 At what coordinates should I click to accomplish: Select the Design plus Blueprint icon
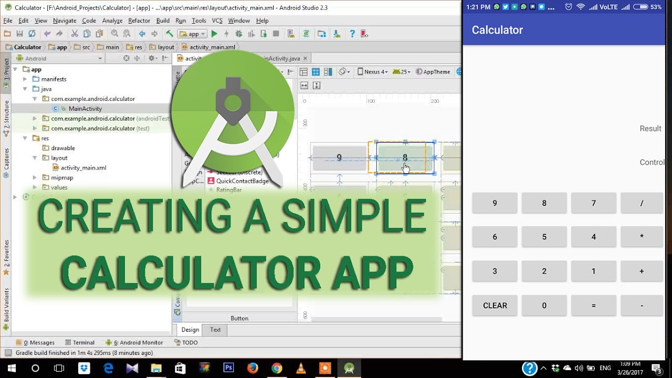pos(328,72)
